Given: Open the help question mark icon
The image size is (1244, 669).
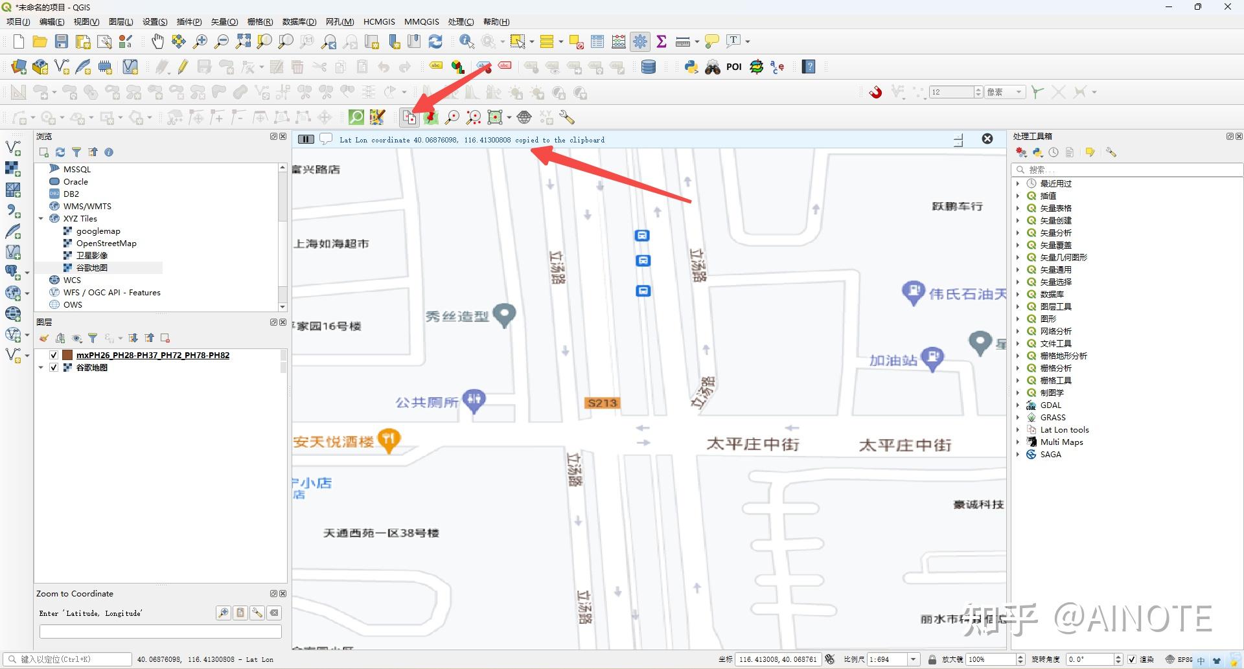Looking at the screenshot, I should [x=809, y=67].
